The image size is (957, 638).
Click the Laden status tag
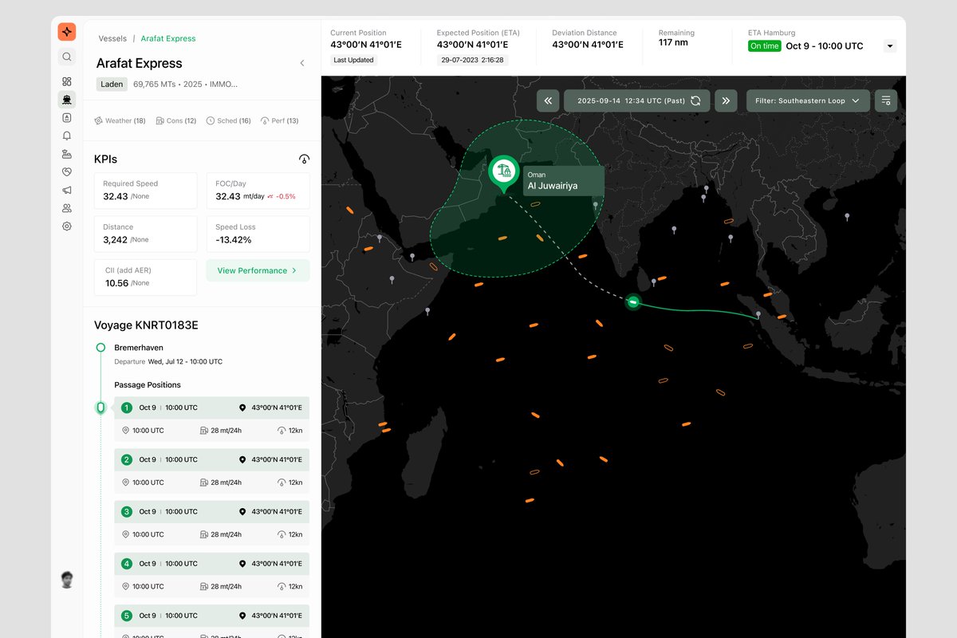point(112,84)
